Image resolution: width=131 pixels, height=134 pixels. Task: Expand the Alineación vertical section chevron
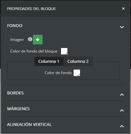point(122,126)
